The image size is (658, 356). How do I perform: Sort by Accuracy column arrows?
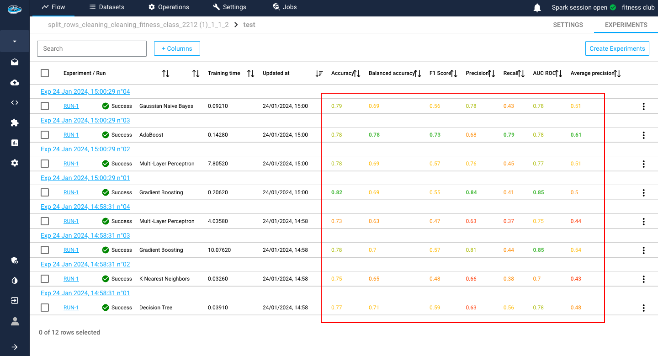(357, 73)
